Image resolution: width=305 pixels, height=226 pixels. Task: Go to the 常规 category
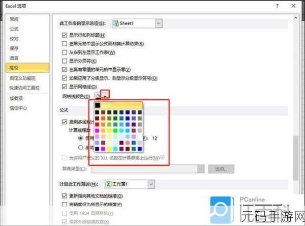(14, 19)
